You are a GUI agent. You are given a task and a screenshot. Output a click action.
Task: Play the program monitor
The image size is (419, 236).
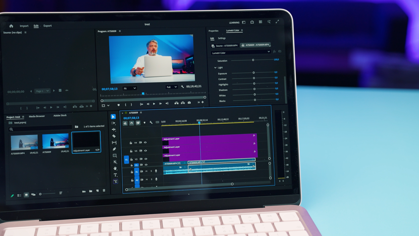coord(154,104)
